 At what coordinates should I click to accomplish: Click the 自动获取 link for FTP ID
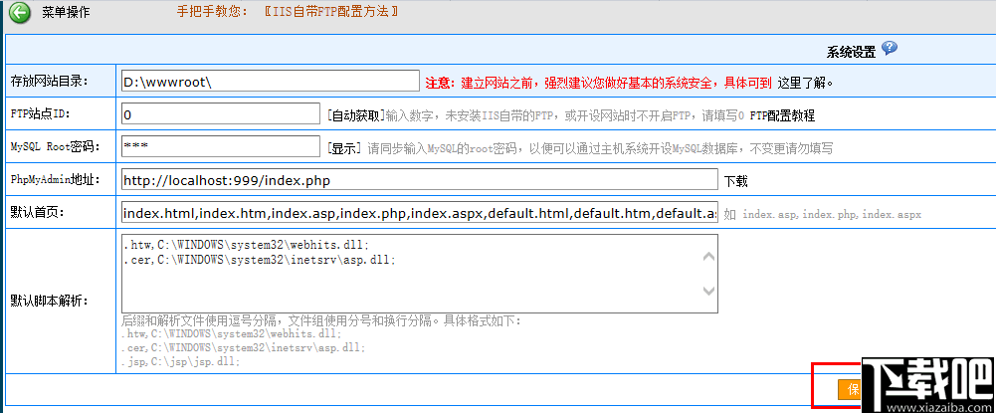[x=356, y=115]
